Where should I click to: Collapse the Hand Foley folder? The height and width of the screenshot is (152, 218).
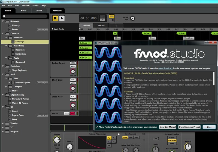pos(6,46)
